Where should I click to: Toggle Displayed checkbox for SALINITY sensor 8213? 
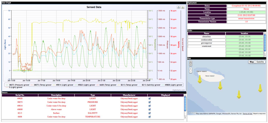pos(150,113)
